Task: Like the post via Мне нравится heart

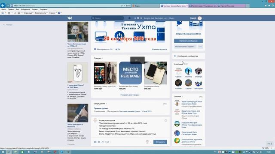Action: pos(103,49)
